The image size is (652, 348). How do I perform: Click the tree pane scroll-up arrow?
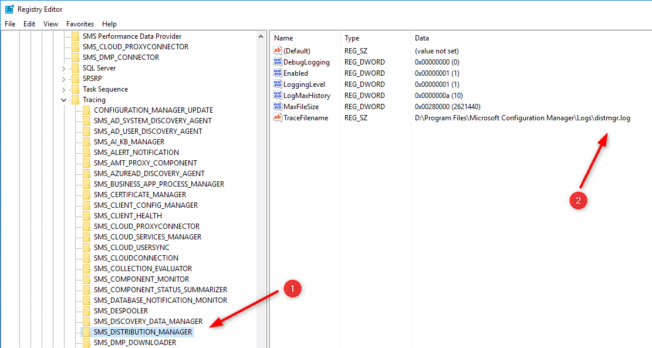pyautogui.click(x=261, y=36)
